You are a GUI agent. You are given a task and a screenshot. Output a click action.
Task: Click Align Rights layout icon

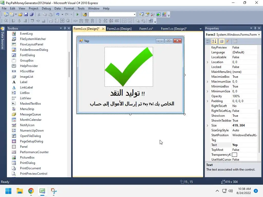click(x=25, y=21)
